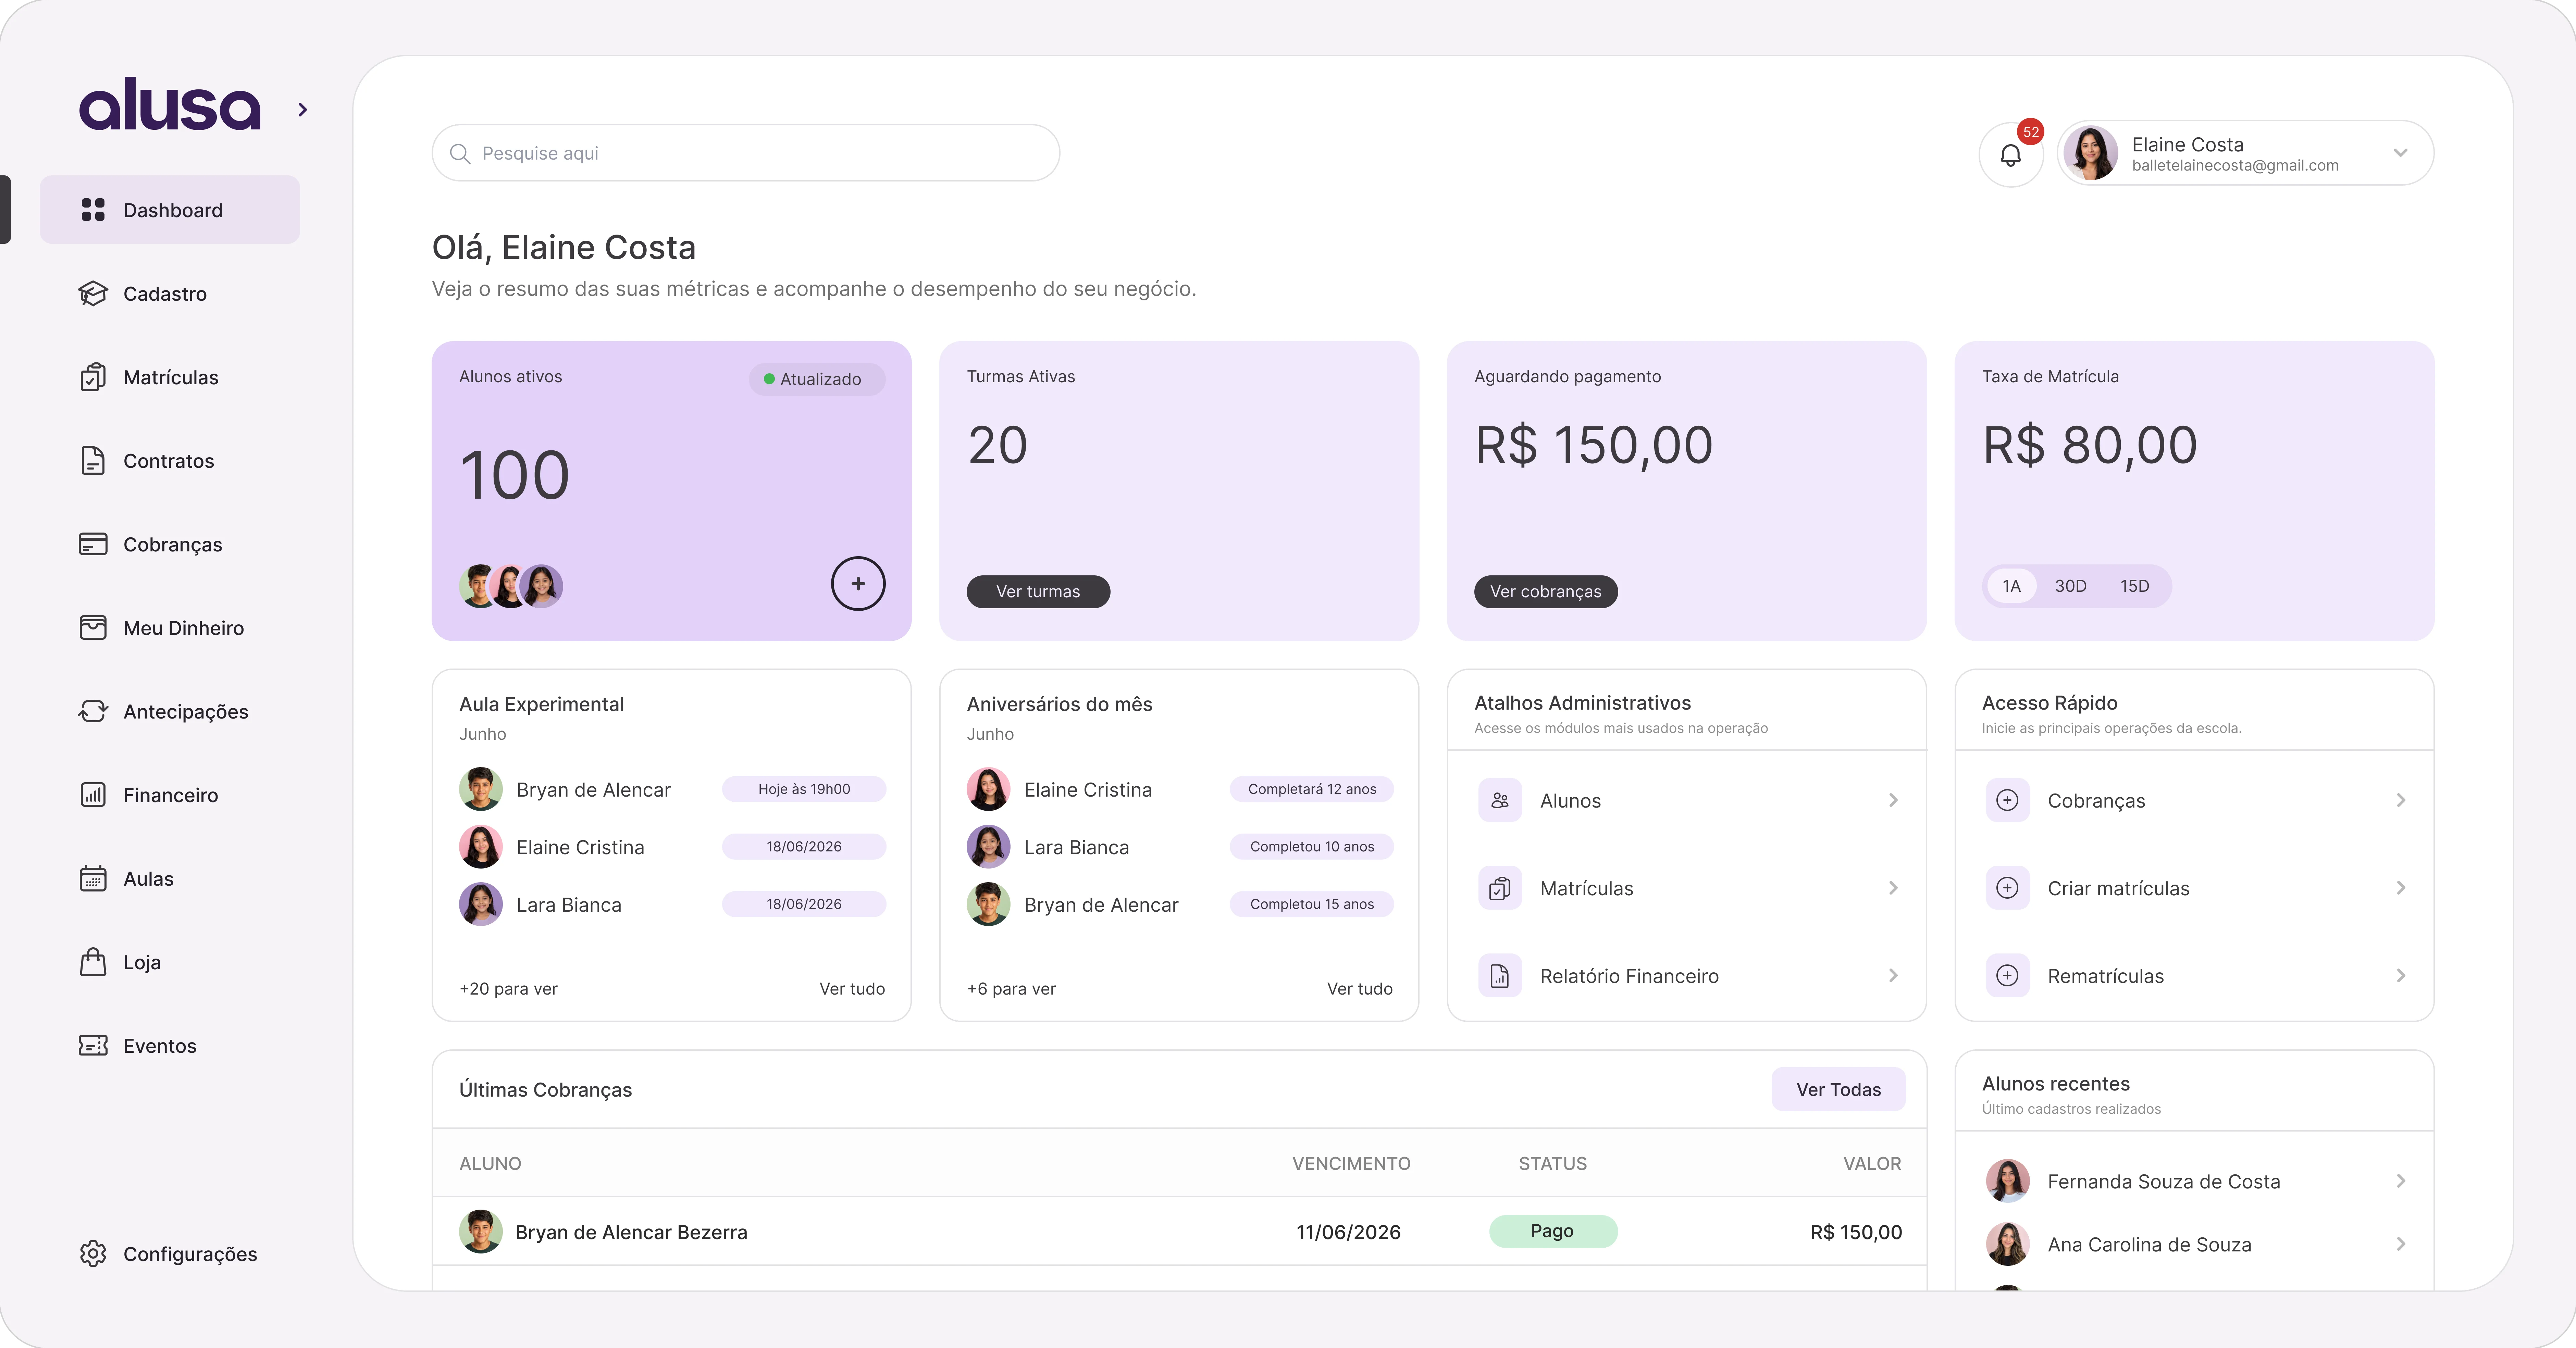This screenshot has height=1348, width=2576.
Task: Click the Completou 15 anos tag
Action: pyautogui.click(x=1312, y=904)
